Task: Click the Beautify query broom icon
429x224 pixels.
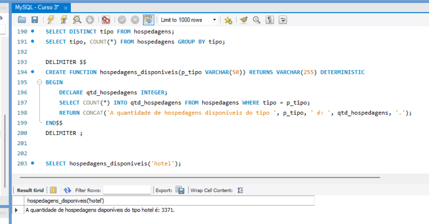Action: (x=243, y=20)
